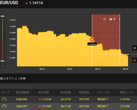This screenshot has height=110, width=137.
Task: Click the 取引終了 status in USD/JPY row
Action: 103,106
